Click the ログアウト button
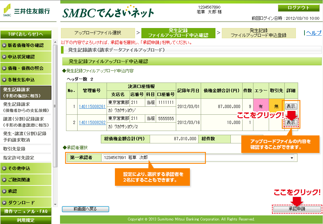 click(x=298, y=8)
